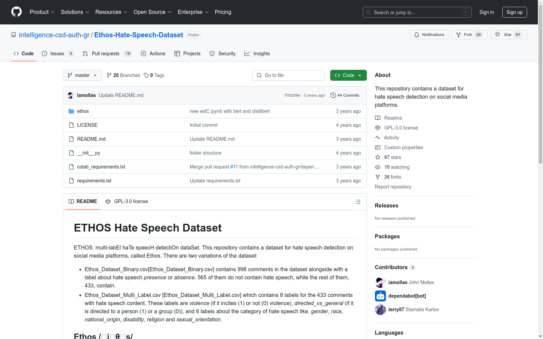The width and height of the screenshot is (543, 339).
Task: Click the requirements.txt file icon
Action: [x=71, y=181]
